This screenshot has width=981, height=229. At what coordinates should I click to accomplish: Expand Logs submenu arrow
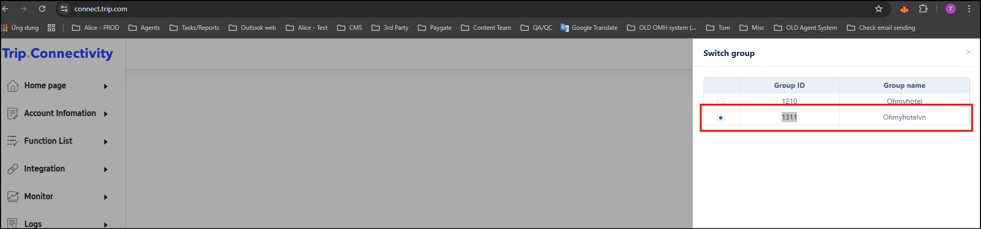click(106, 224)
